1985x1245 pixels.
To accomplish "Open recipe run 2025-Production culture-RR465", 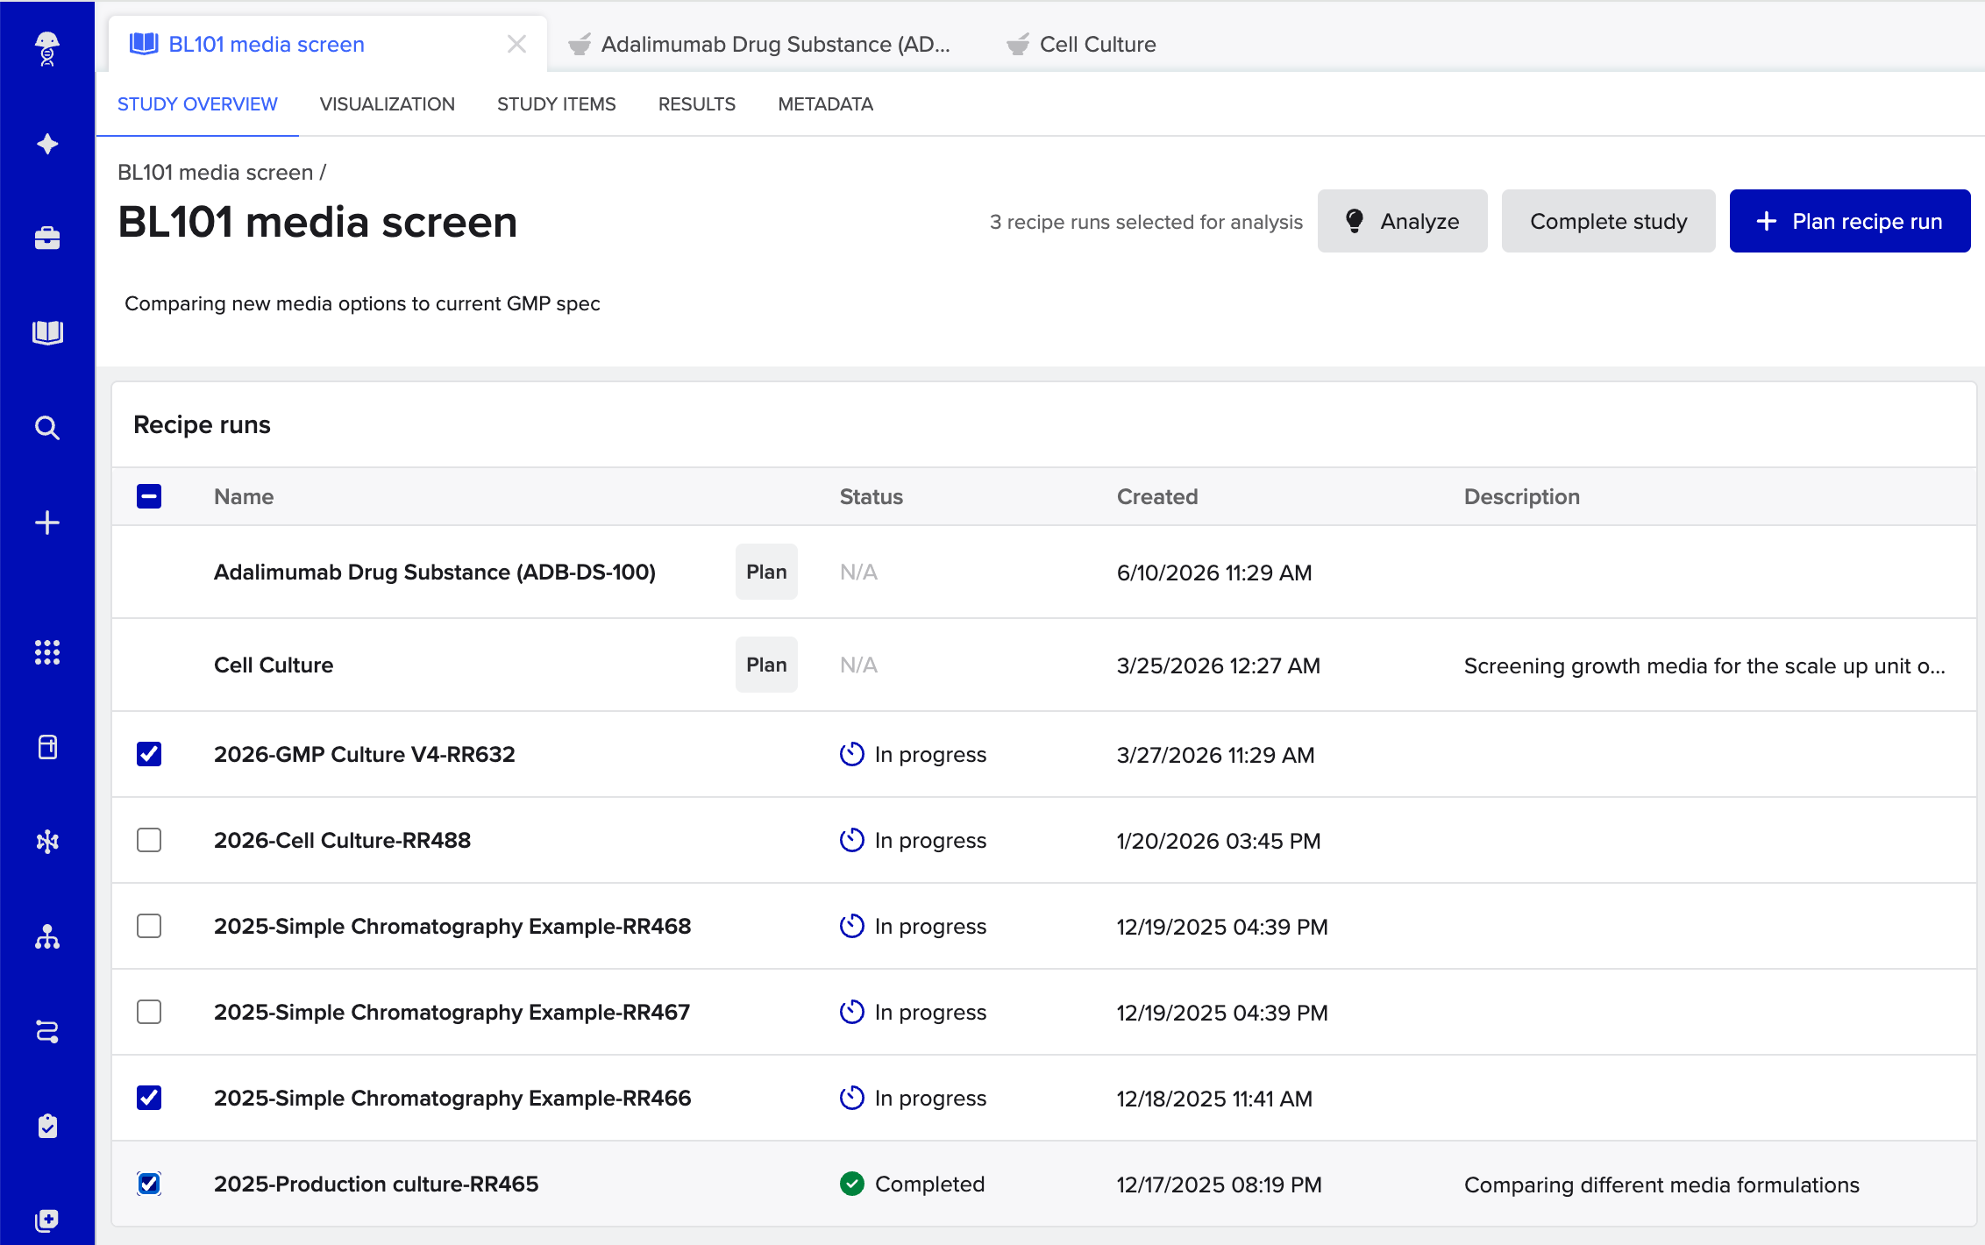I will tap(376, 1184).
